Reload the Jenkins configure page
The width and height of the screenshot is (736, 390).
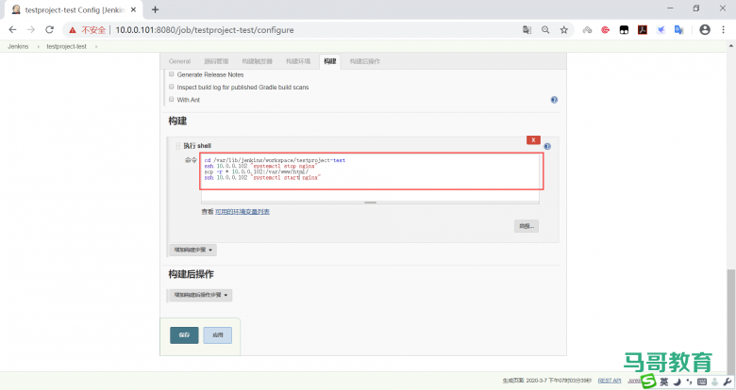[x=49, y=29]
